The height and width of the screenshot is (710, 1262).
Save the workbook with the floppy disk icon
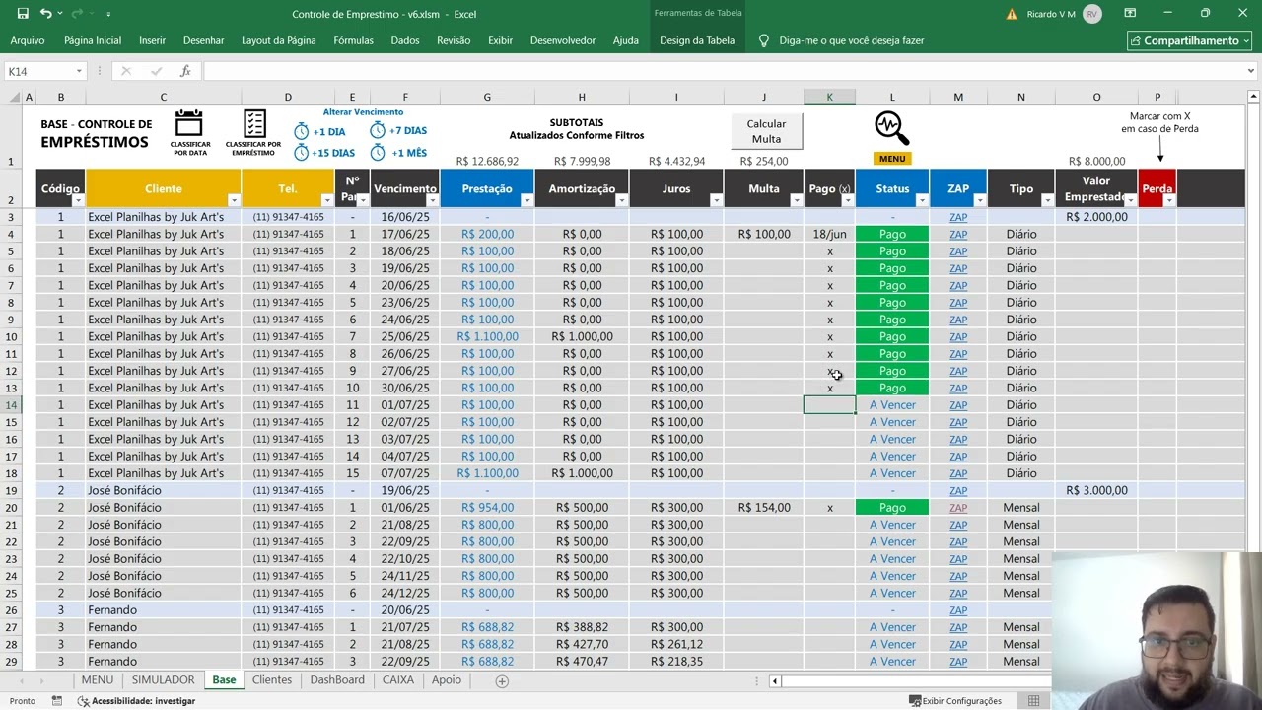click(x=23, y=14)
